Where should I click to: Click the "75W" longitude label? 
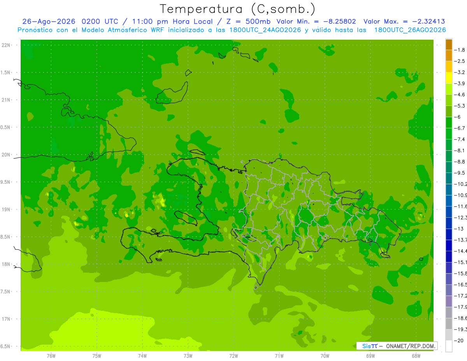tap(97, 356)
